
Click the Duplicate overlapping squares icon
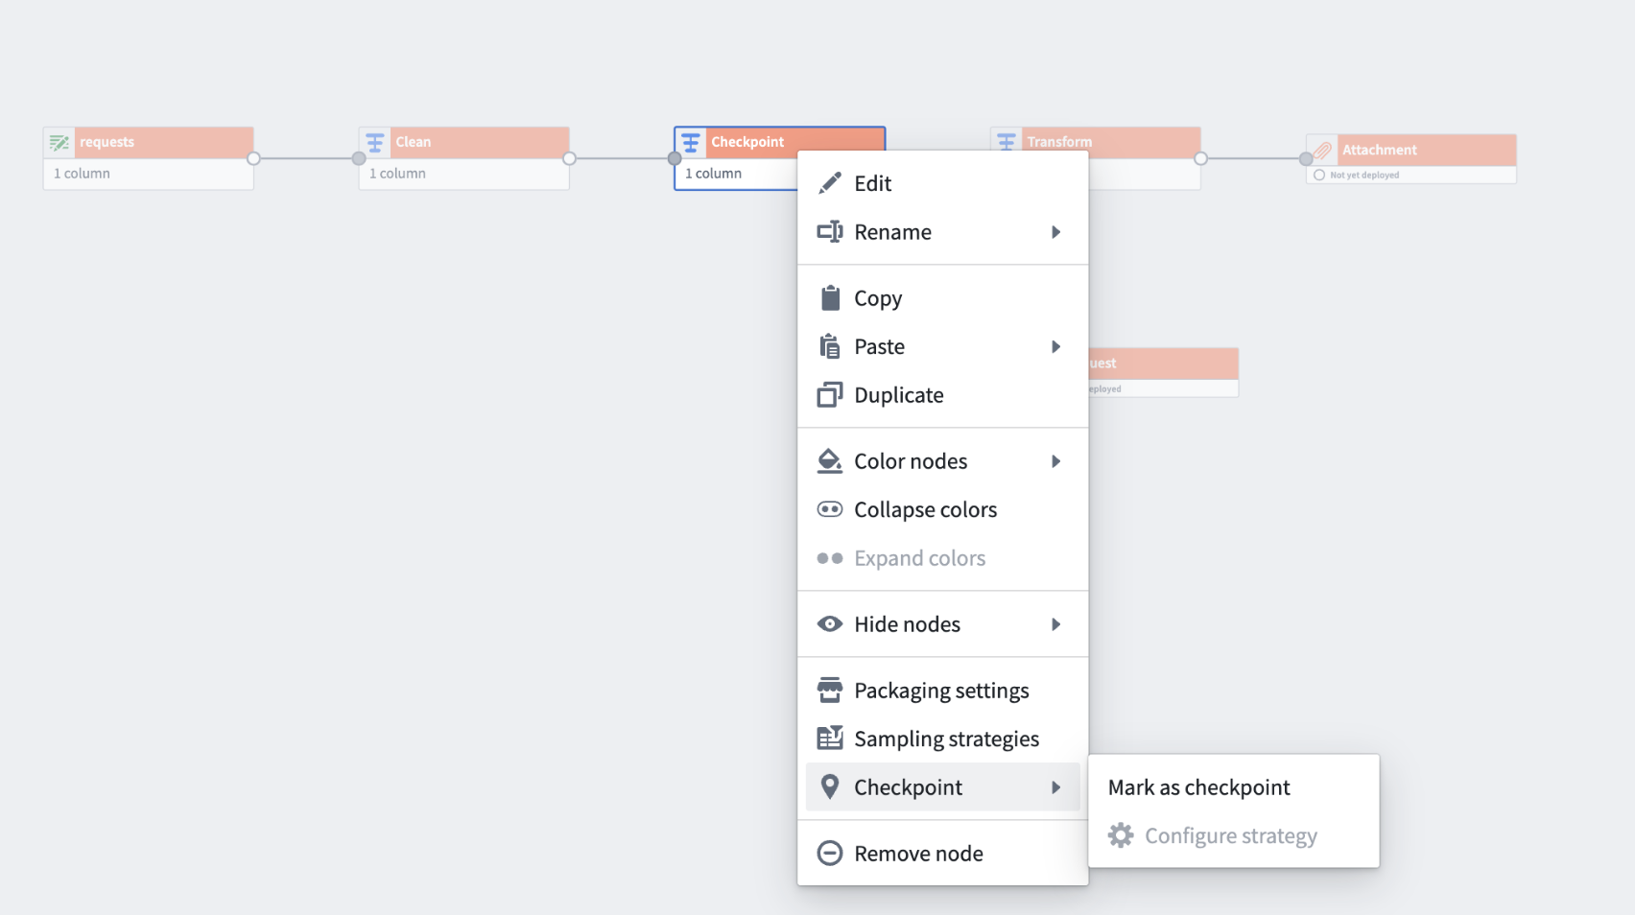point(830,395)
